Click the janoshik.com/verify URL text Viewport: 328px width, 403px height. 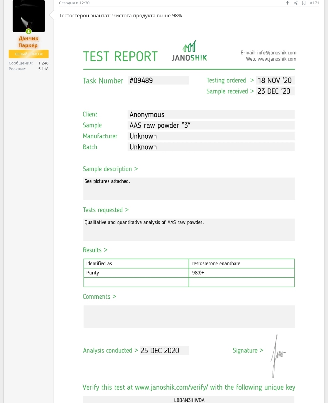172,387
